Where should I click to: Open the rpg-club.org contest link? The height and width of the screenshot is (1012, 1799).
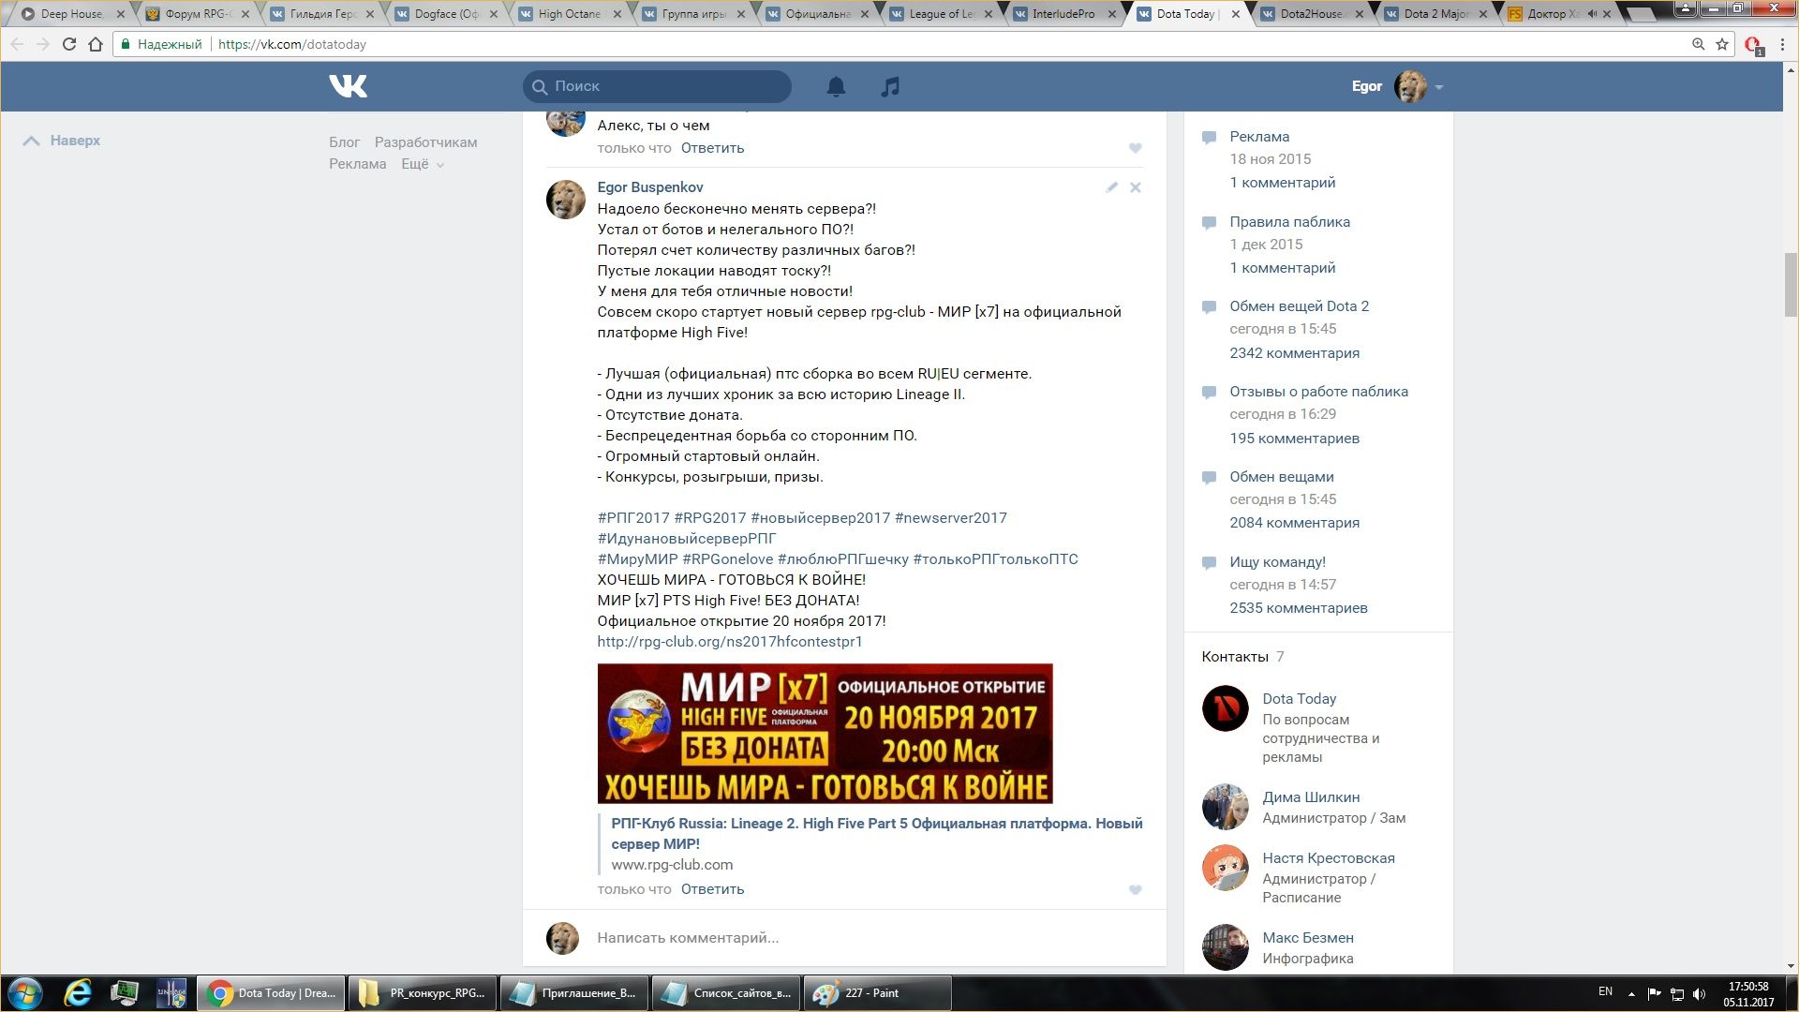pyautogui.click(x=730, y=642)
